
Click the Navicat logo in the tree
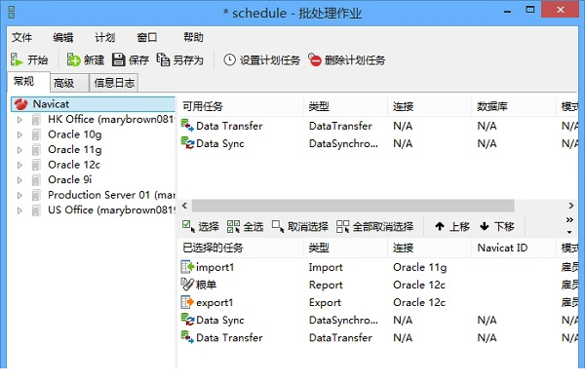[x=21, y=104]
